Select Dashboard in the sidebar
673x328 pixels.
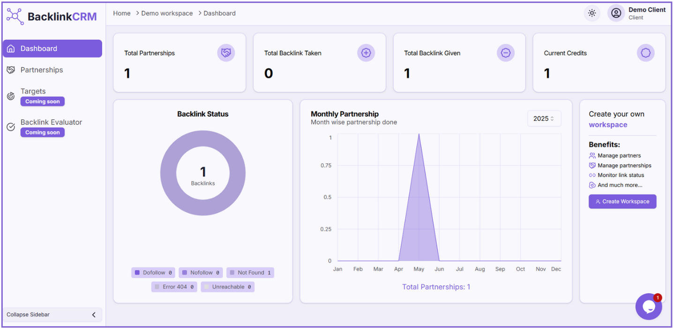pos(39,49)
